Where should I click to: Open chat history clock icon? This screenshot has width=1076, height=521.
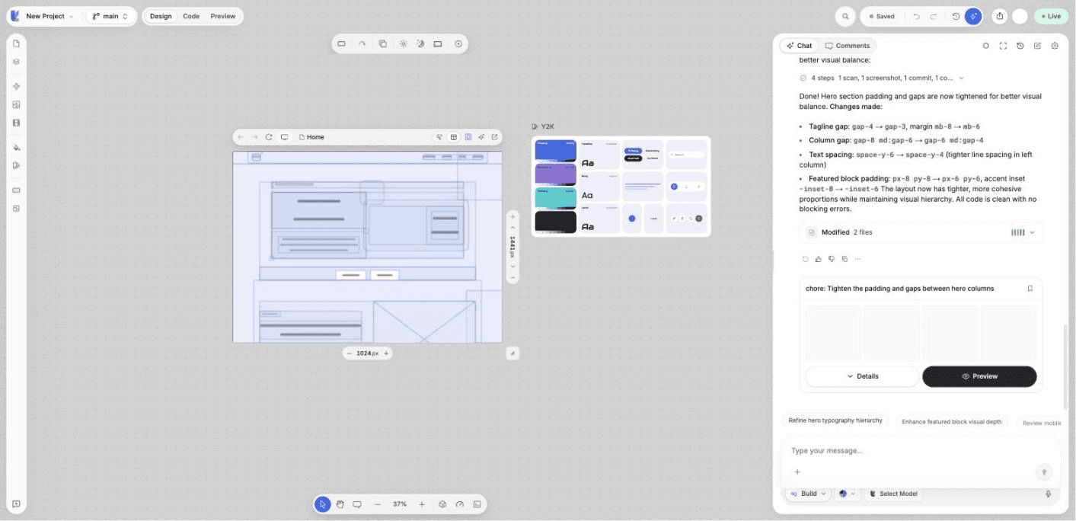click(x=1020, y=46)
